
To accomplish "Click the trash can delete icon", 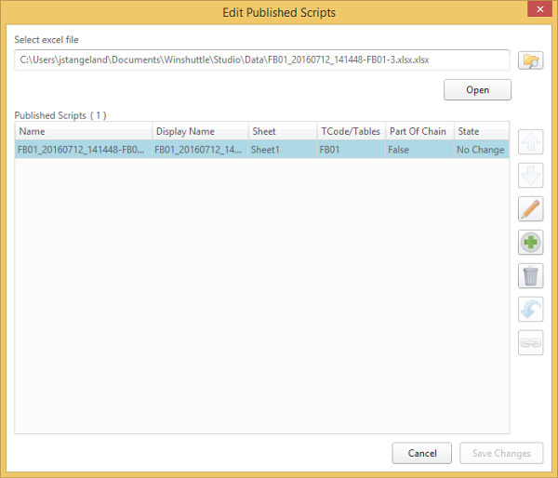I will point(530,276).
